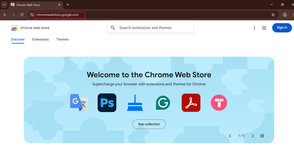Click the green Grammarly icon
Viewport: 294px width, 151px height.
click(x=163, y=103)
